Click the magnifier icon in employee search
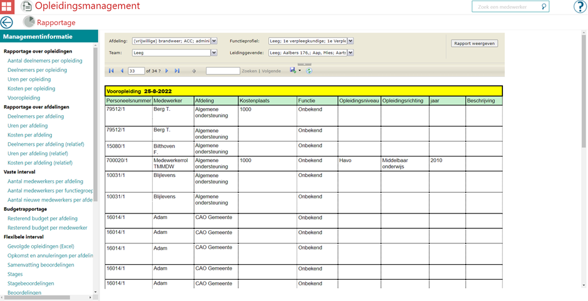 tap(544, 7)
